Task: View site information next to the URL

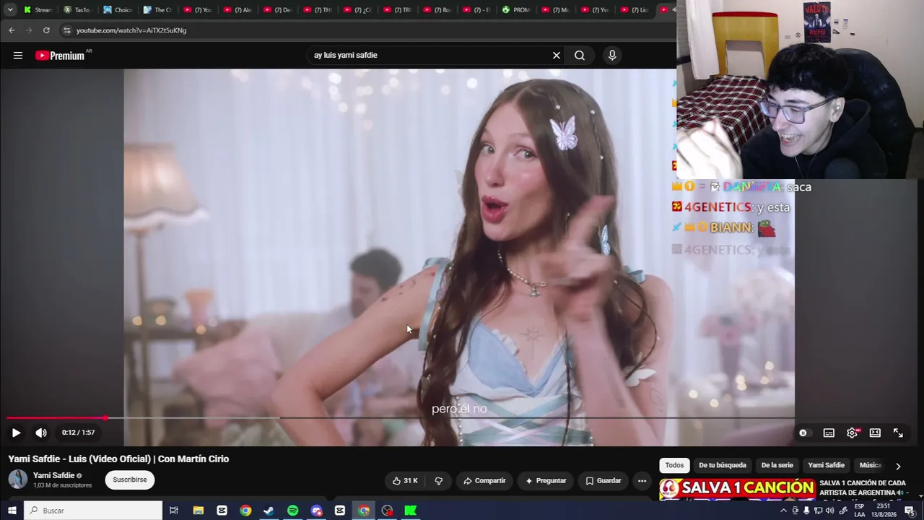Action: [66, 30]
